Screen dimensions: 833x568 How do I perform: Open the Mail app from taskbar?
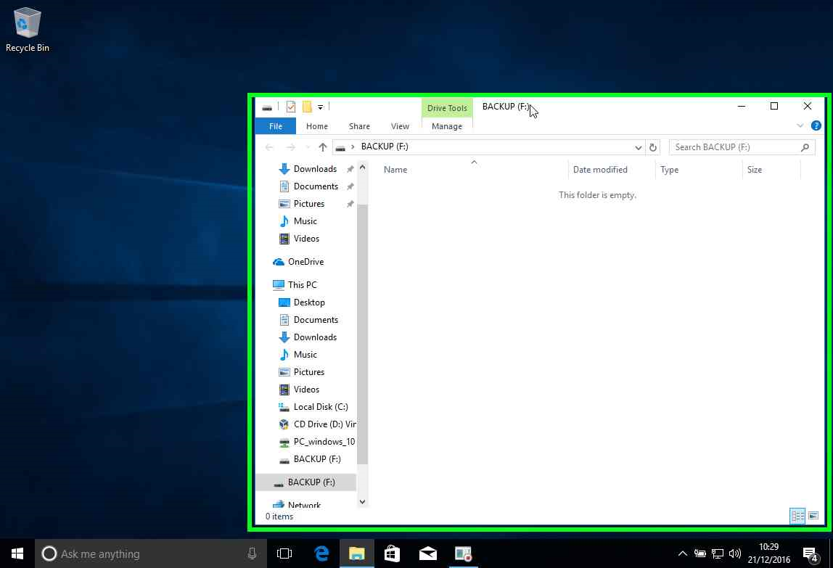tap(427, 553)
